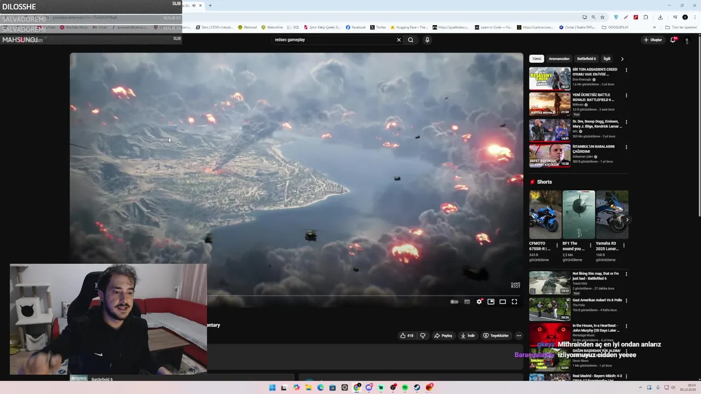This screenshot has width=701, height=394.
Task: Like the video with 418 likes
Action: pos(406,335)
